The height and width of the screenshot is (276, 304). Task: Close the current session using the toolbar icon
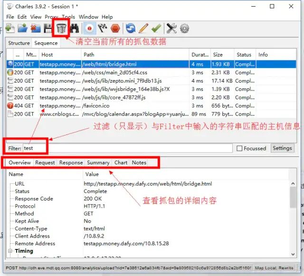point(36,29)
